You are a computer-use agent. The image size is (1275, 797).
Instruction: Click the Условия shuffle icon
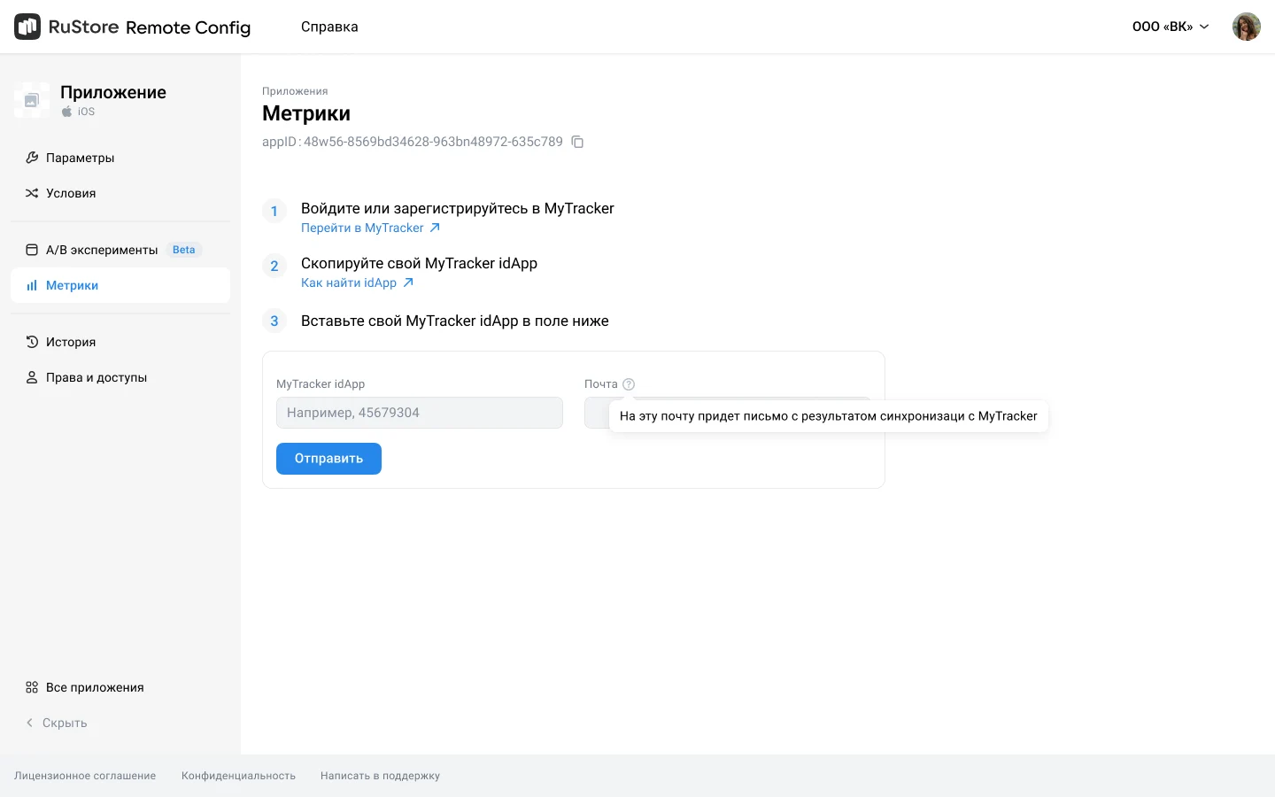tap(32, 193)
